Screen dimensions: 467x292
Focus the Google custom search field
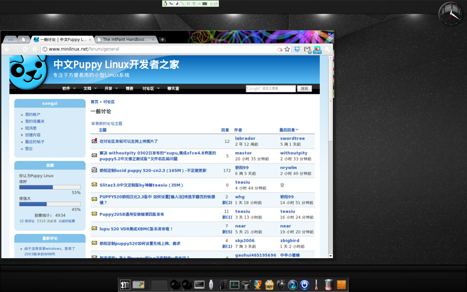click(x=271, y=89)
